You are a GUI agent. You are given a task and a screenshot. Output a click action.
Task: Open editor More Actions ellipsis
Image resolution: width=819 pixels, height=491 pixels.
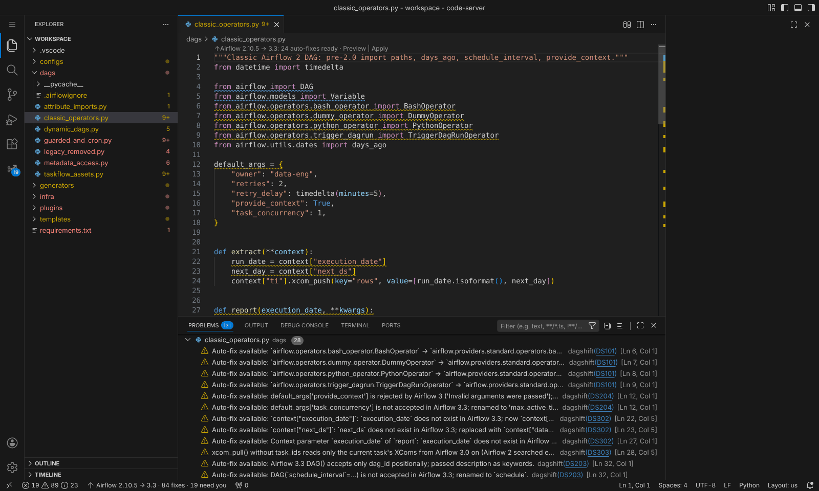click(654, 25)
